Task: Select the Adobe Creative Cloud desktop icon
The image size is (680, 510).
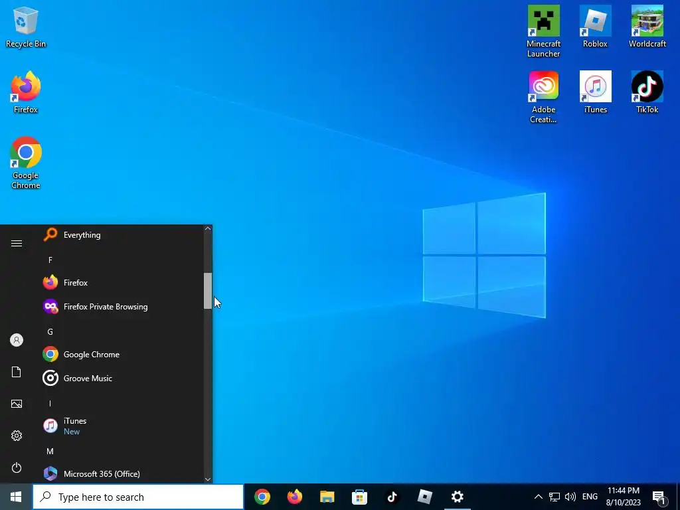Action: 543,97
